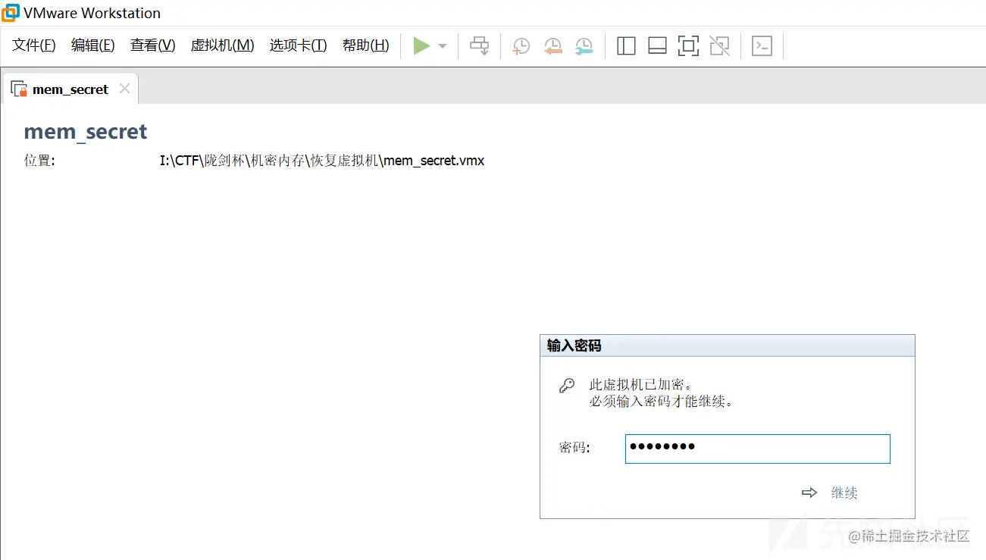Toggle the thumbnail bar panel icon
The image size is (986, 560).
(657, 46)
